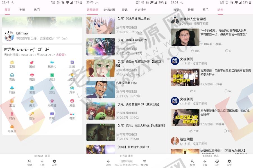Open 设置 on the bilimiao 动态 bar
The height and width of the screenshot is (168, 253).
[229, 163]
